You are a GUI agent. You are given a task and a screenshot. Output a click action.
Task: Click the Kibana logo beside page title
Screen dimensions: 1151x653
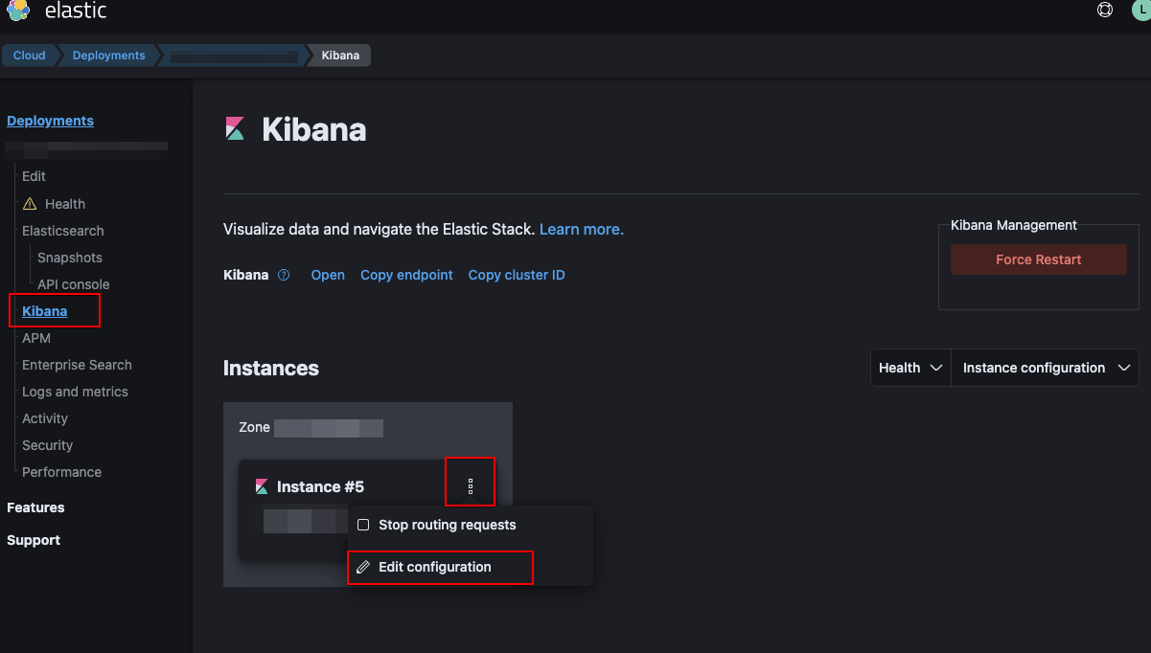235,129
